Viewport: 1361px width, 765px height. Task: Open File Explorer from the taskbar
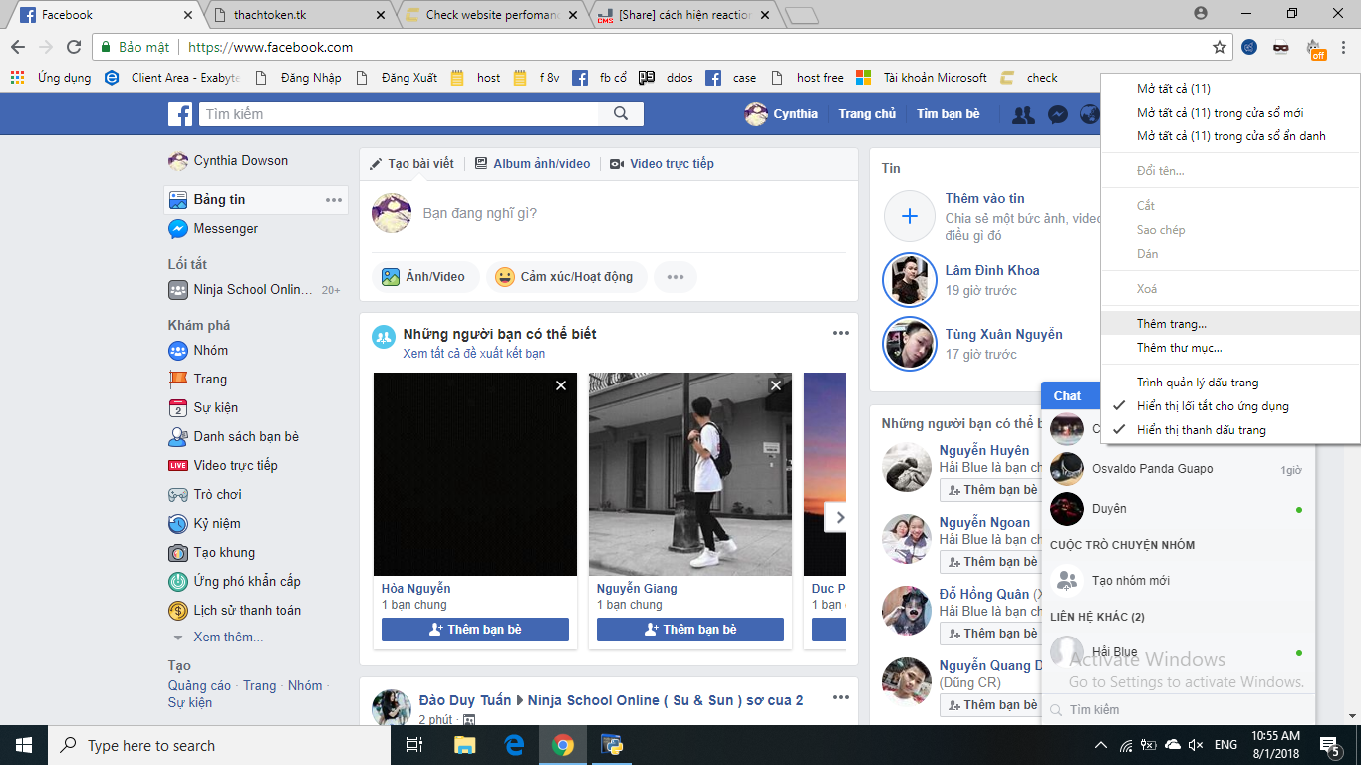point(465,745)
